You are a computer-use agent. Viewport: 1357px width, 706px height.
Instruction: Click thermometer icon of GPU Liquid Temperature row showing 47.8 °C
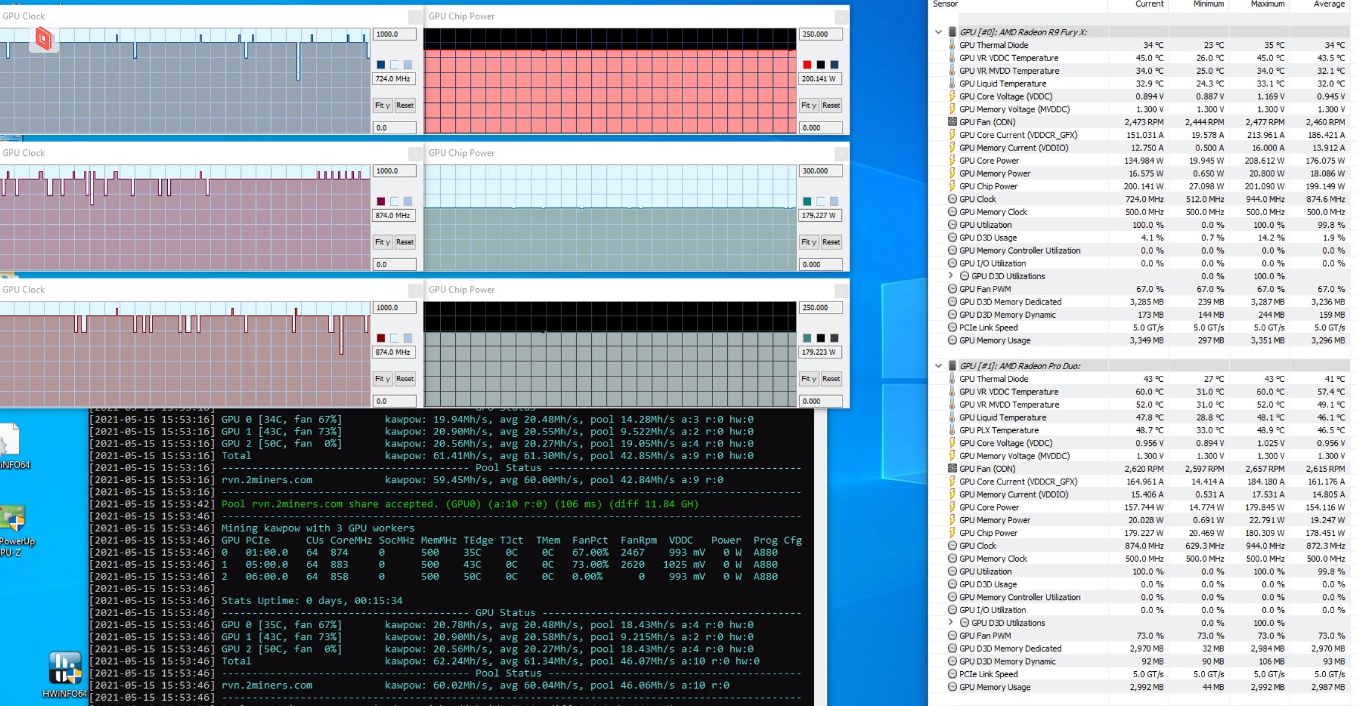(952, 417)
